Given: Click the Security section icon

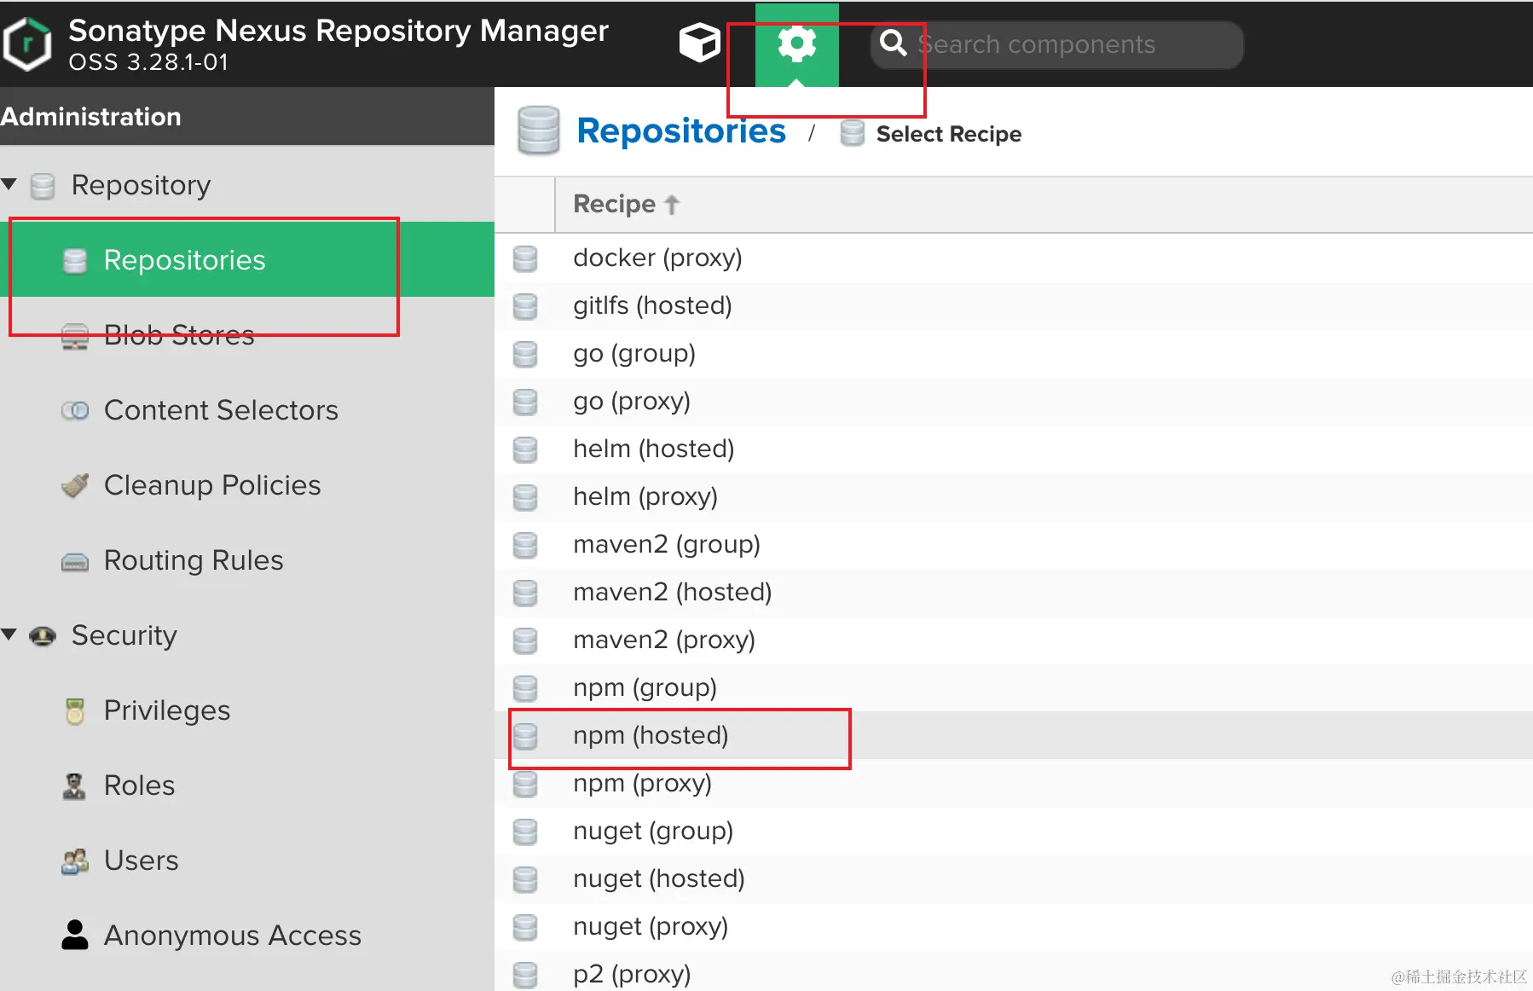Looking at the screenshot, I should click(43, 635).
